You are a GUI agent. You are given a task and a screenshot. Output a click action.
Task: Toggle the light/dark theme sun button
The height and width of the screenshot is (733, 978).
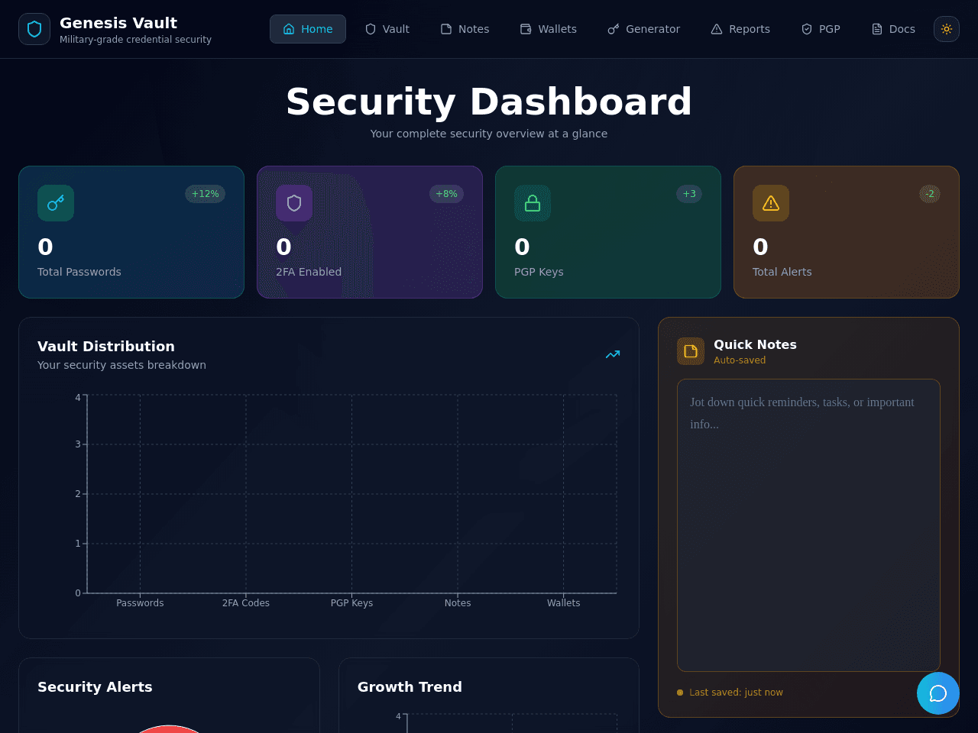pos(947,29)
